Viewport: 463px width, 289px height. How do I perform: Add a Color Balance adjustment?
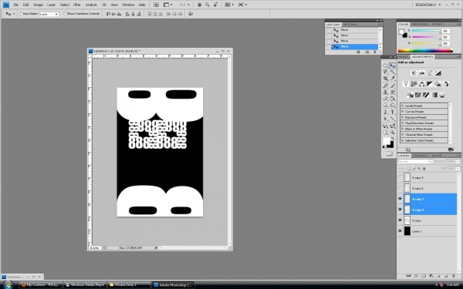[421, 84]
